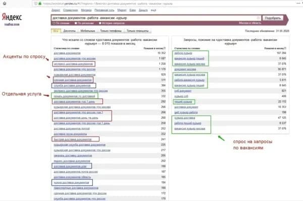Click help icon beside right 'Показов в месяц'
The width and height of the screenshot is (303, 201).
coord(285,48)
